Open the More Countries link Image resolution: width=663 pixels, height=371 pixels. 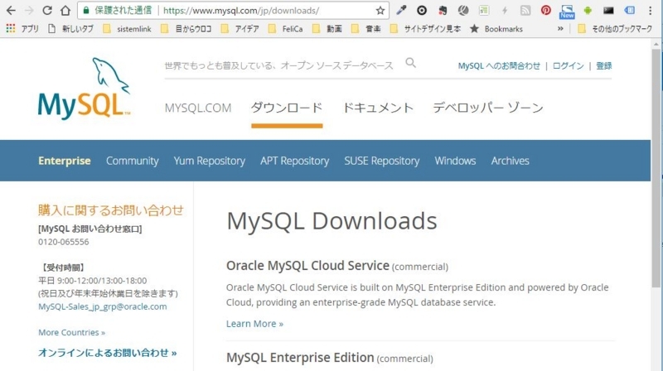[x=71, y=333]
